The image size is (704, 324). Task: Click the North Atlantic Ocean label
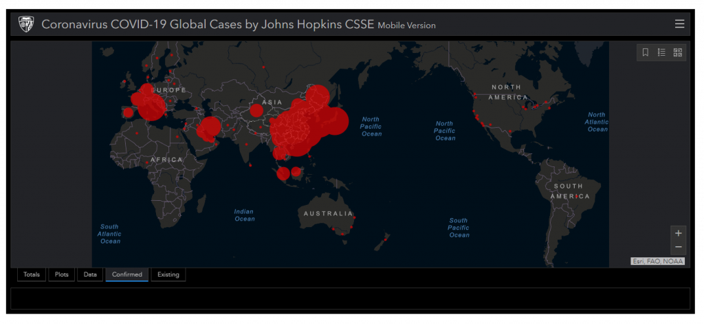pyautogui.click(x=597, y=122)
